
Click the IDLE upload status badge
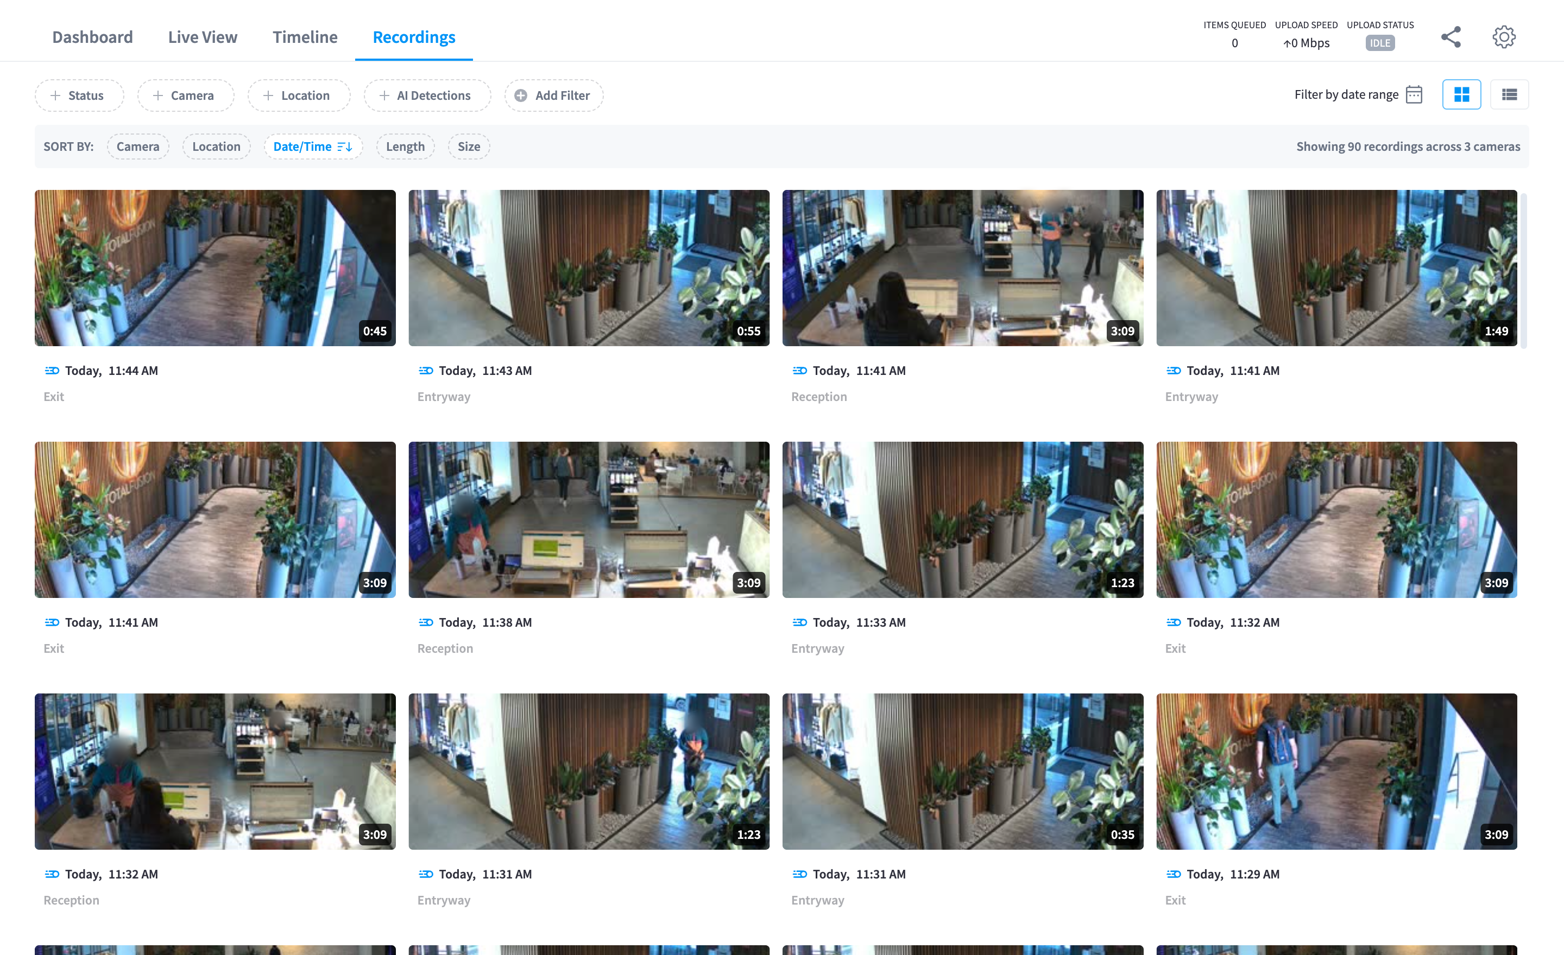(1380, 43)
